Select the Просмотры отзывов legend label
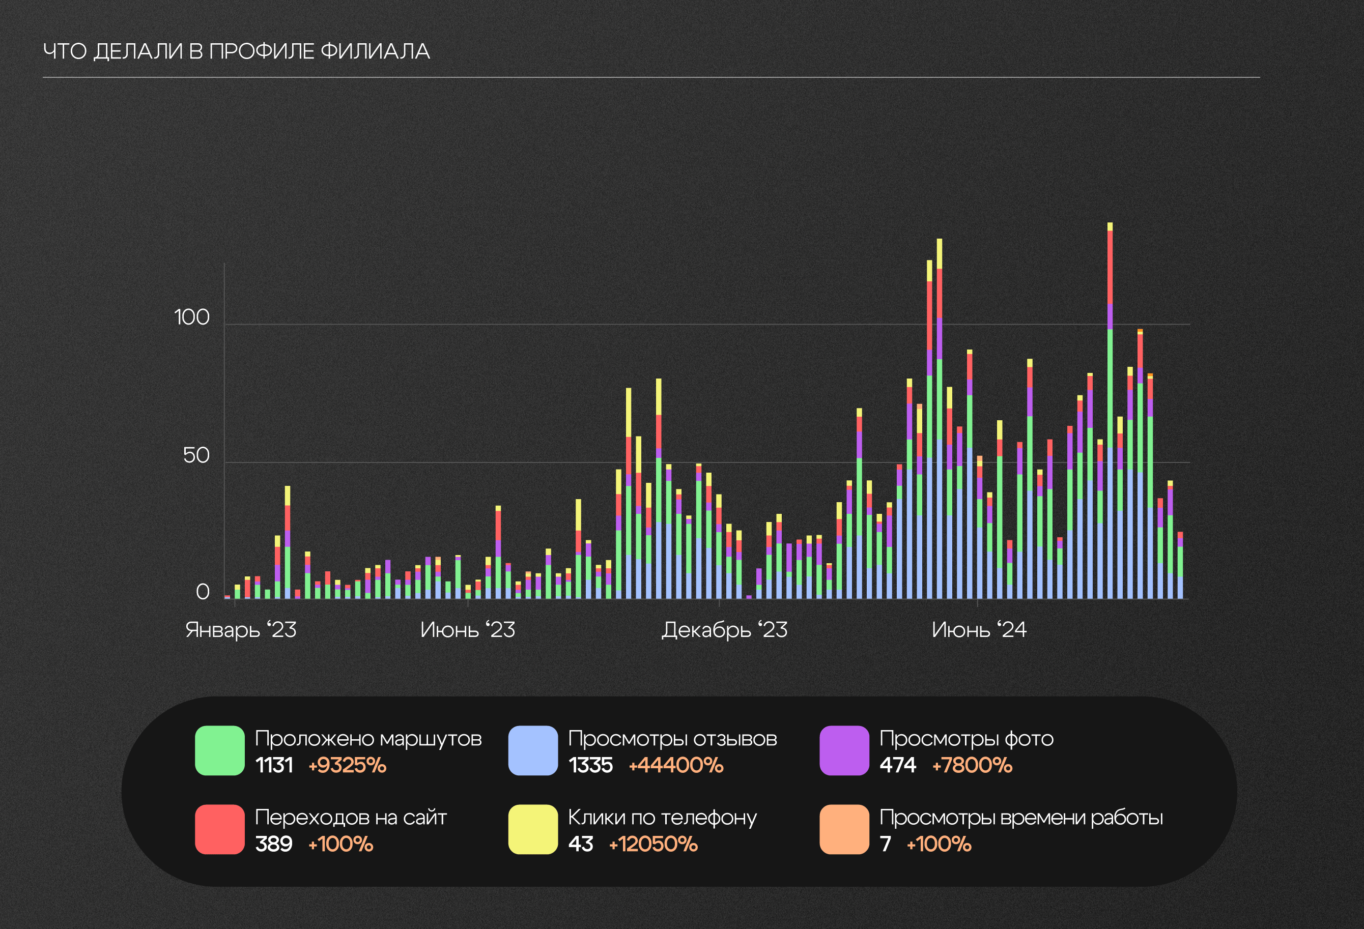Viewport: 1364px width, 929px height. (672, 738)
